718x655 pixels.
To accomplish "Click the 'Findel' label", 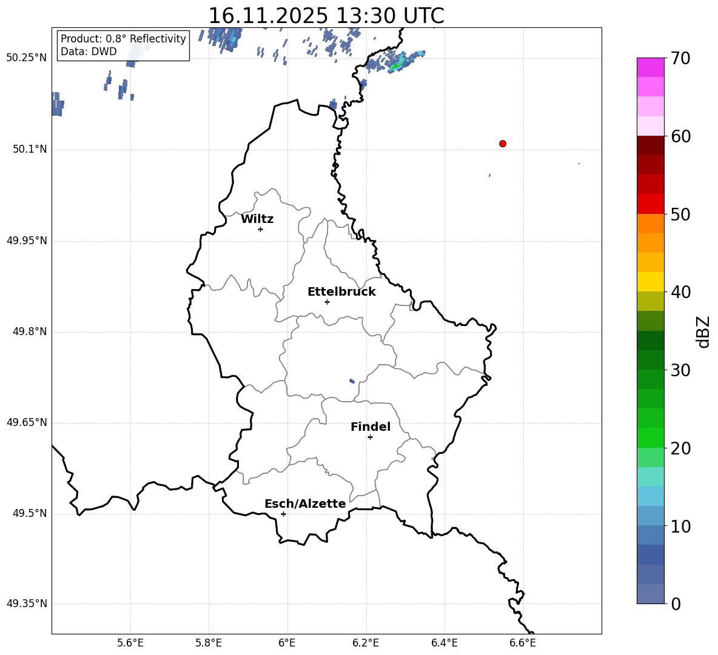I will point(371,427).
